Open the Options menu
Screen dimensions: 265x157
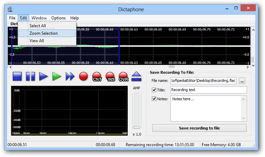pyautogui.click(x=58, y=18)
